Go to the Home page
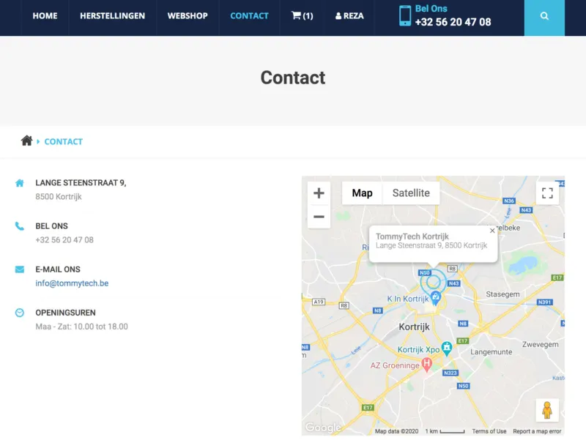This screenshot has width=586, height=440. (45, 15)
